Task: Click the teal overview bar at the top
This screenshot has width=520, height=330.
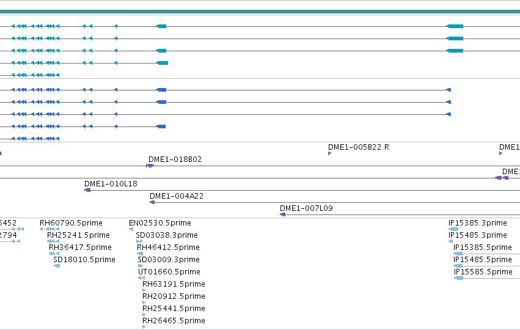Action: (x=260, y=12)
